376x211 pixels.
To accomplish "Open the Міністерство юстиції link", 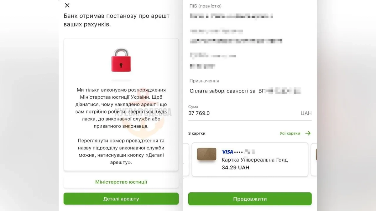I will point(121,182).
